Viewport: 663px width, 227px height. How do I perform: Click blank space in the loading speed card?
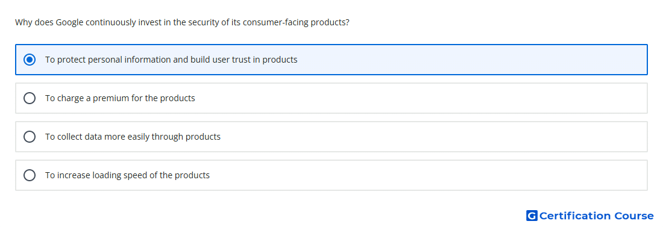423,175
